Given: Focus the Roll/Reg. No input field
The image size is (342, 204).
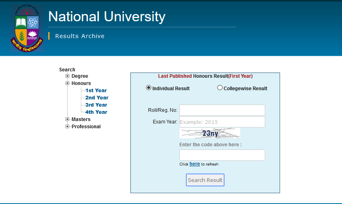Looking at the screenshot, I should (x=222, y=110).
